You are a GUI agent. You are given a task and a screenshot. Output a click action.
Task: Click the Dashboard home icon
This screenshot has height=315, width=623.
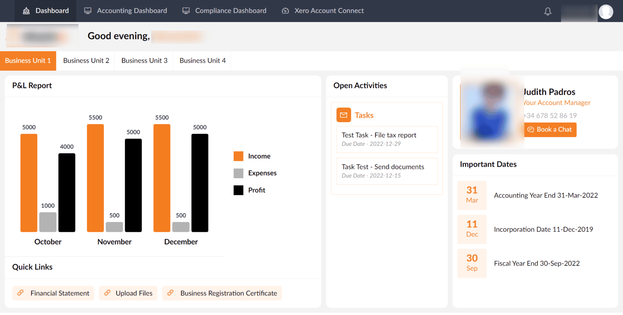point(26,11)
